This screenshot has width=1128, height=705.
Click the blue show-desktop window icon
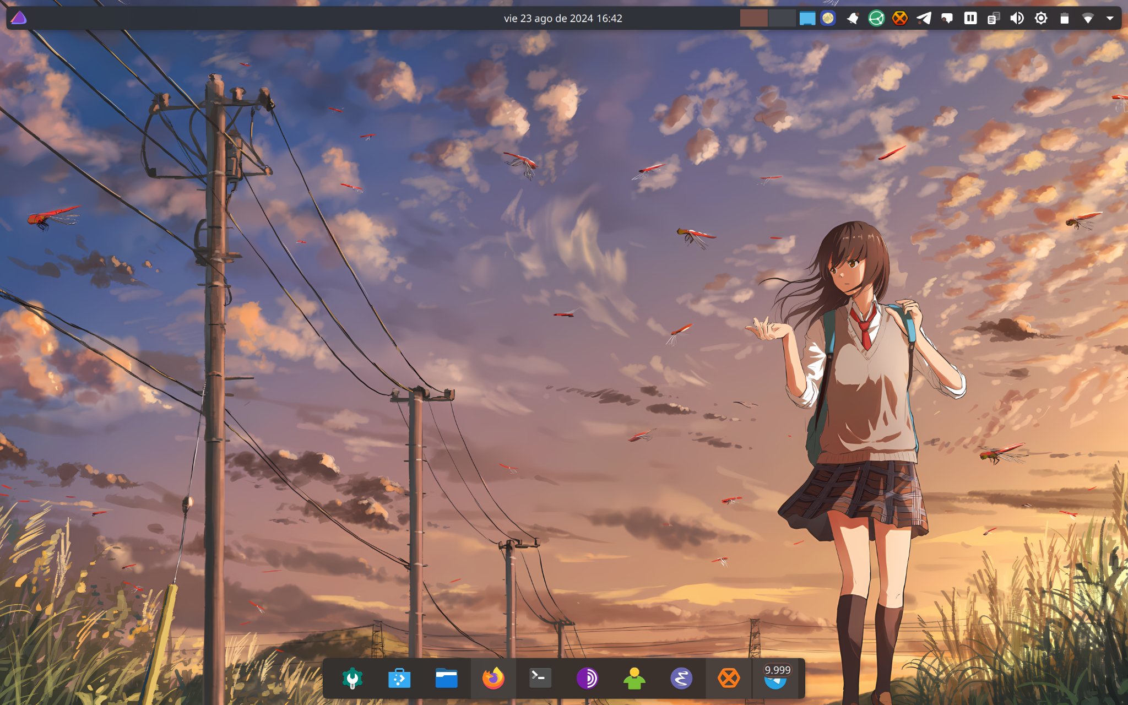[x=807, y=18]
